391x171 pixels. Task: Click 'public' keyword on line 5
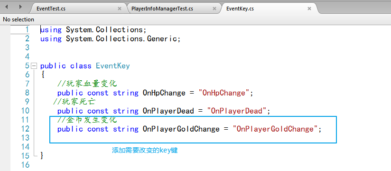53,66
